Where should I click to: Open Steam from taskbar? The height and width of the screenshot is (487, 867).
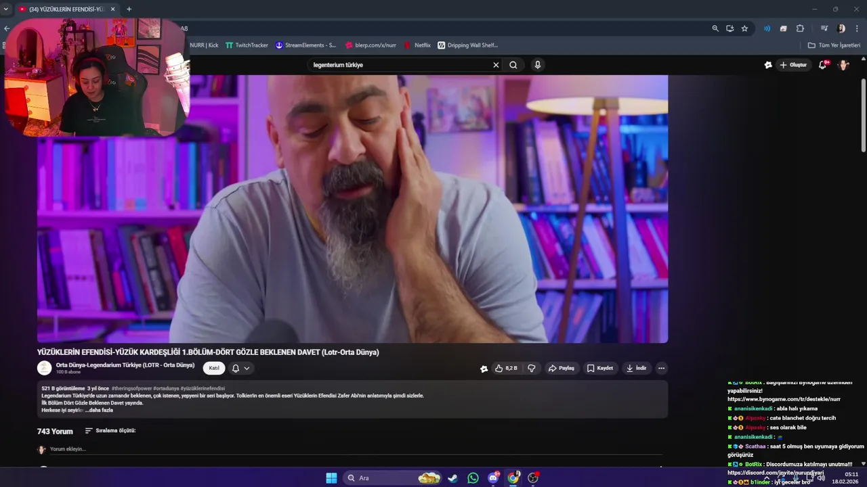[x=452, y=478]
